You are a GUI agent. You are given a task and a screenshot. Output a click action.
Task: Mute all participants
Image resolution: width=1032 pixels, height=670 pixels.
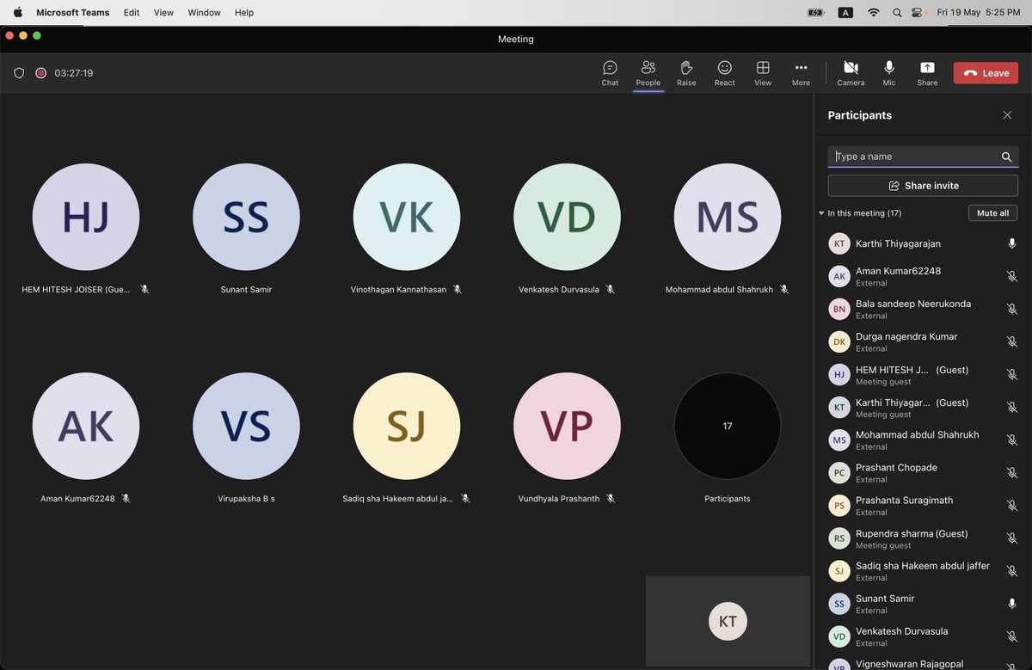992,213
